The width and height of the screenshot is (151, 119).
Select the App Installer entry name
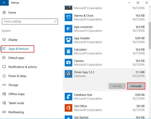(82, 38)
